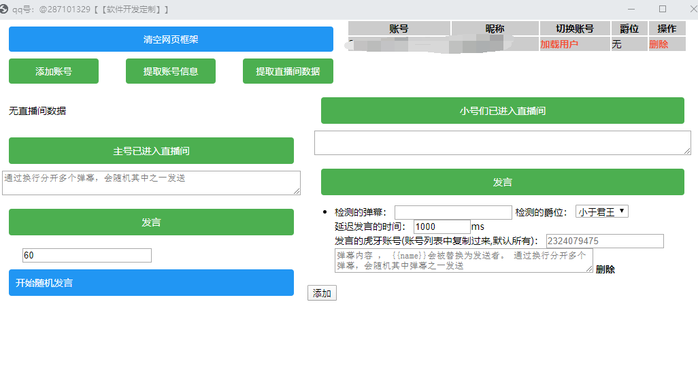Image resolution: width=698 pixels, height=370 pixels.
Task: Click the small 添加 button
Action: (322, 293)
